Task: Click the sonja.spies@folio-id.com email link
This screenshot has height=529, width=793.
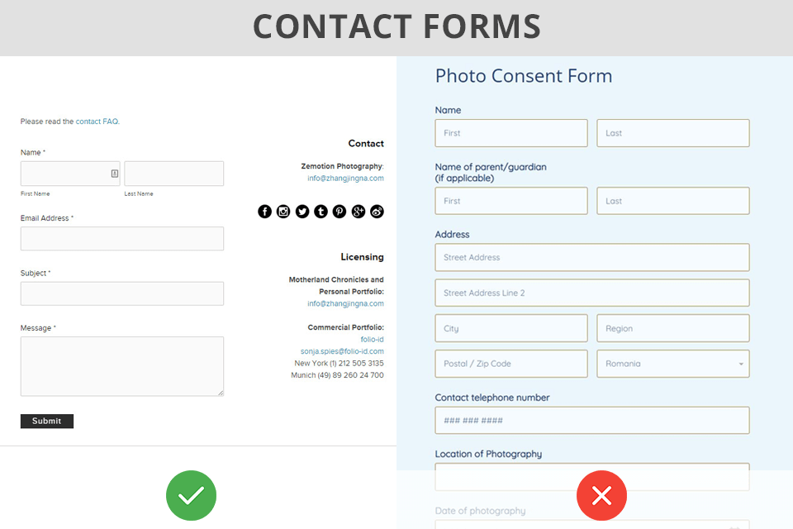Action: (342, 351)
